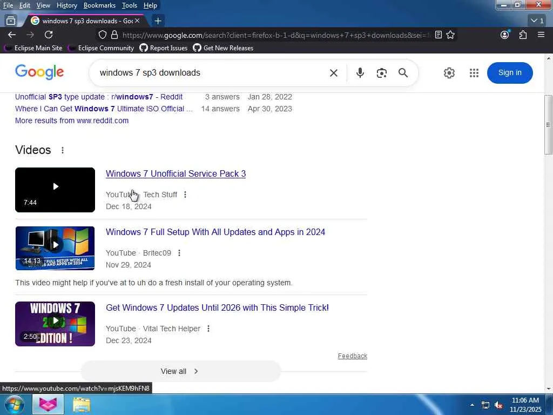Viewport: 553px width, 415px height.
Task: Close the 'windows 7 sp3 downloads' tab
Action: pos(137,21)
